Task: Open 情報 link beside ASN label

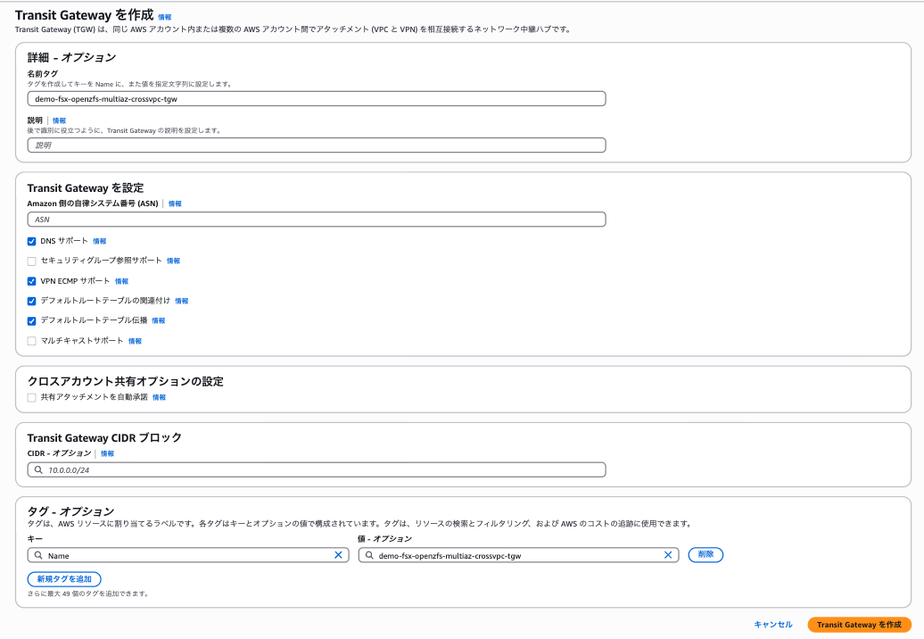Action: point(175,203)
